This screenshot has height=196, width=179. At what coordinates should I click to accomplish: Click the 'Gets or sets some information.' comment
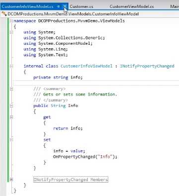click(x=80, y=95)
